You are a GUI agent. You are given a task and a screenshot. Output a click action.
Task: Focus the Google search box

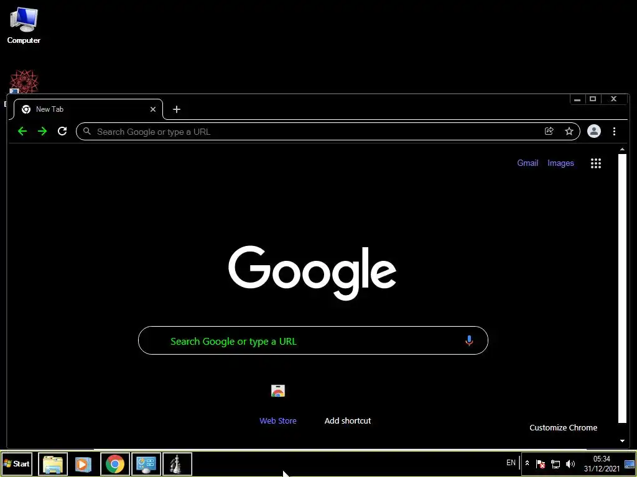pyautogui.click(x=313, y=340)
